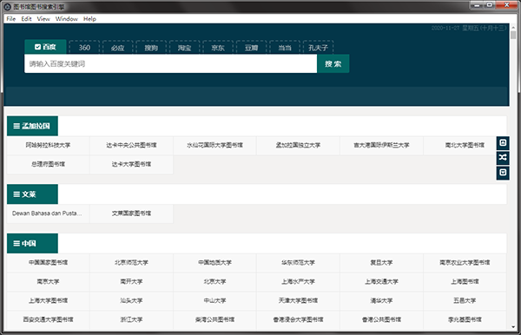The image size is (521, 335).
Task: Open 天津大学图书馆 link
Action: 299,300
